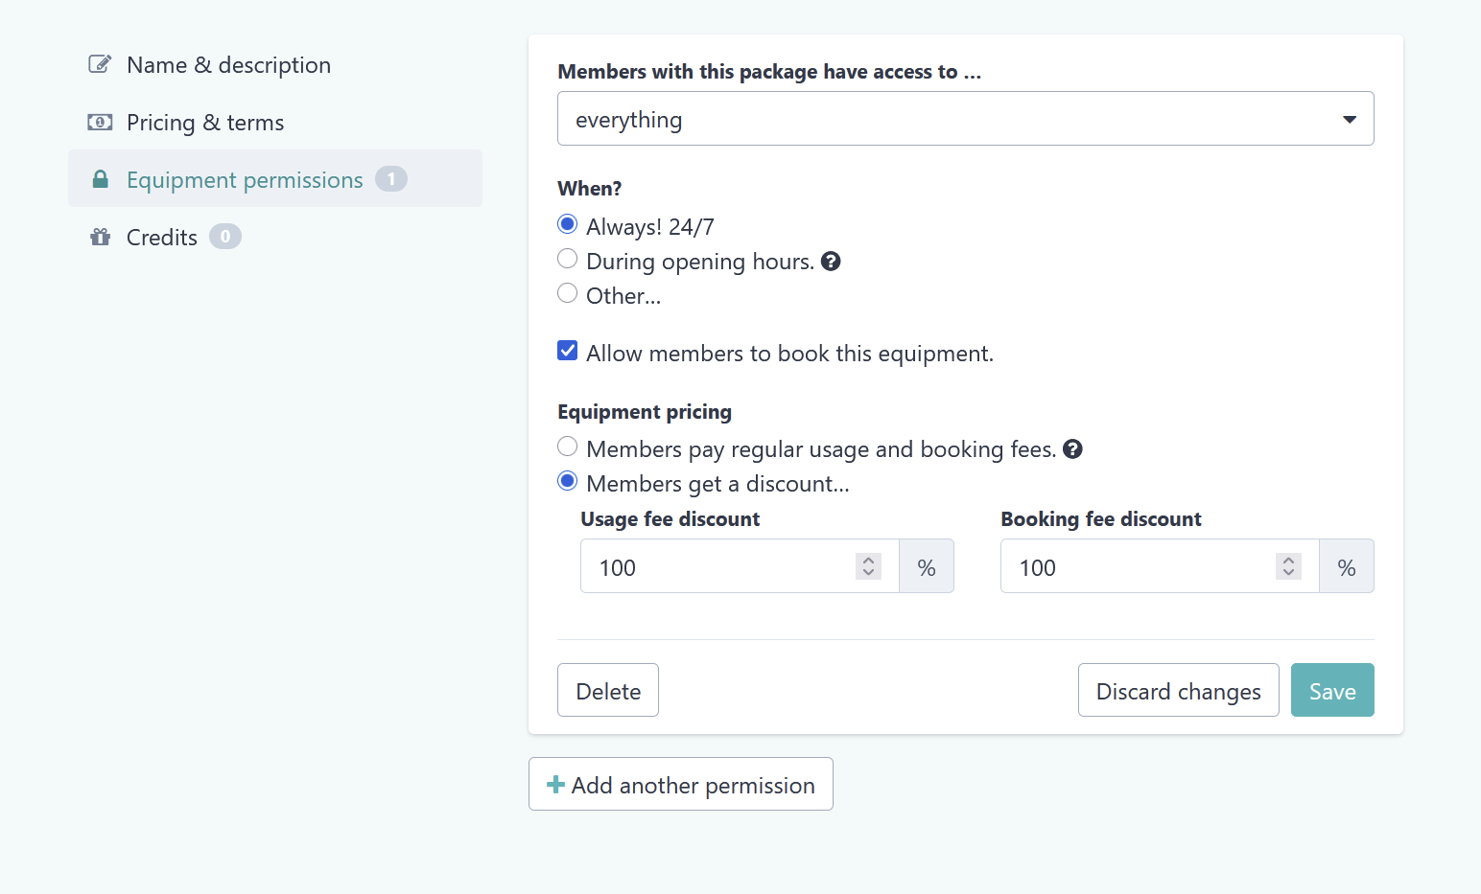Uncheck Allow members to book this equipment

coord(568,351)
